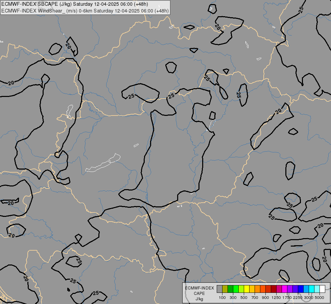Click the WindShear 0-6km title line
Viewport: 331px width, 304px height.
[85, 11]
